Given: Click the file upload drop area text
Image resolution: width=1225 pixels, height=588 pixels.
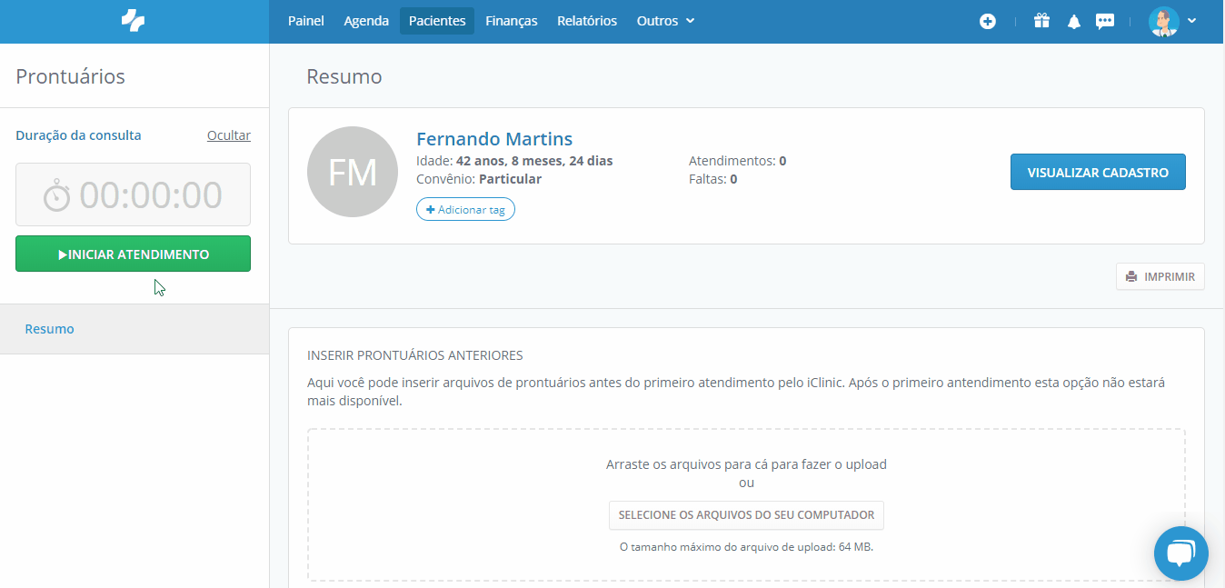Looking at the screenshot, I should click(x=746, y=463).
